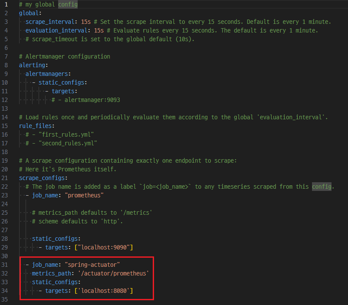Click the "prometheus" job name value
The image size is (348, 305).
pyautogui.click(x=84, y=195)
